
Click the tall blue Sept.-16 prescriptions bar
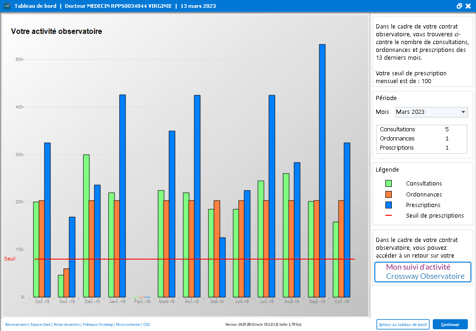[322, 170]
